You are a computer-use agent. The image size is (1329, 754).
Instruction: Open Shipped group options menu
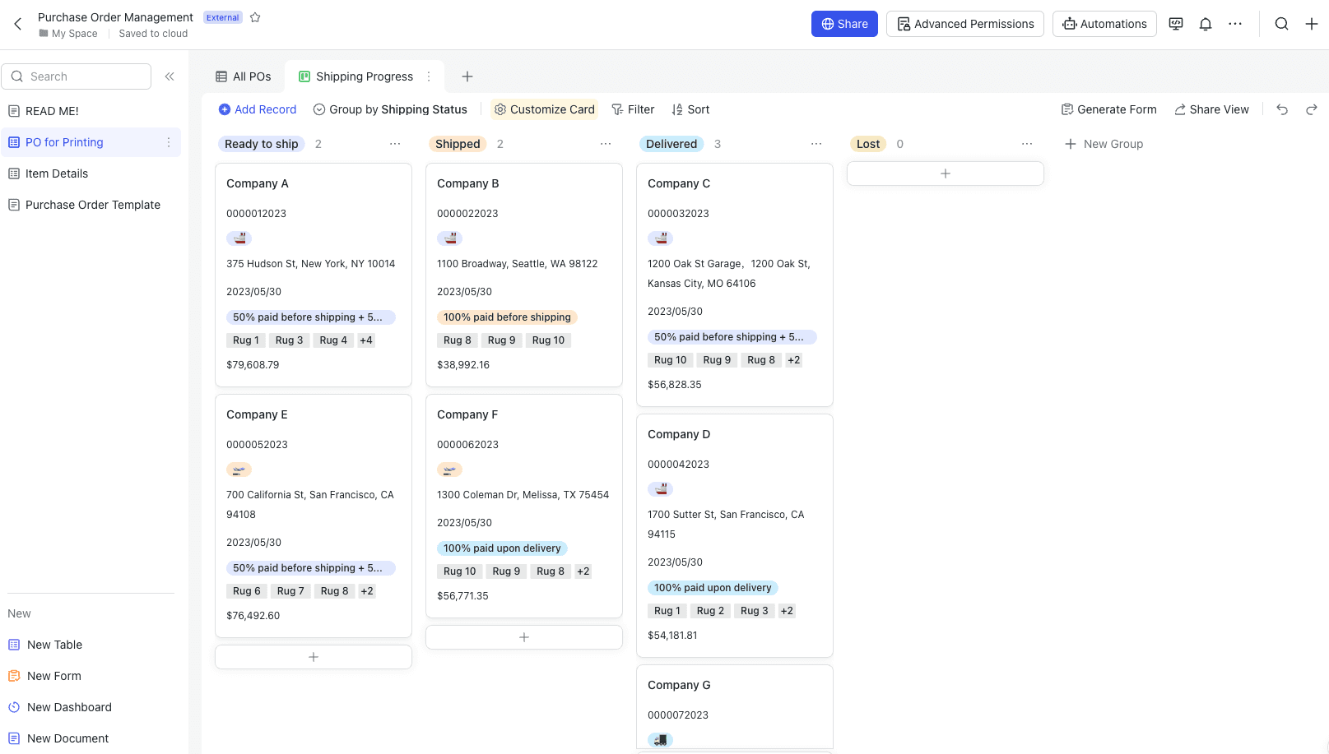(606, 144)
